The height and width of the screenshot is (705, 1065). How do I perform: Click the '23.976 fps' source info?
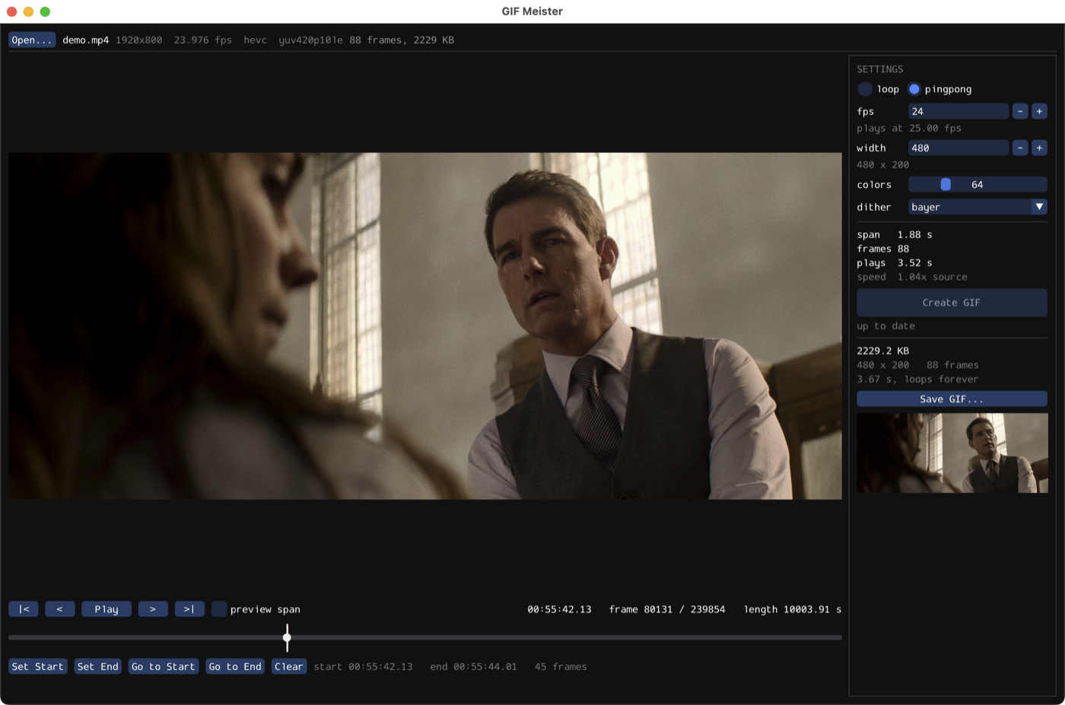point(202,40)
